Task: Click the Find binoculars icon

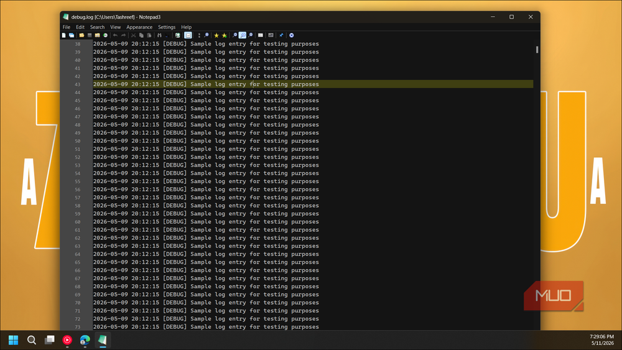Action: 159,35
